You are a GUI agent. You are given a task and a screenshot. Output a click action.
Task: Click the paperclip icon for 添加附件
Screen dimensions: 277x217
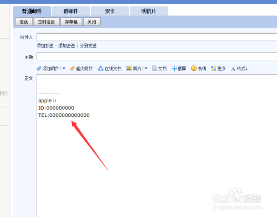(x=39, y=69)
